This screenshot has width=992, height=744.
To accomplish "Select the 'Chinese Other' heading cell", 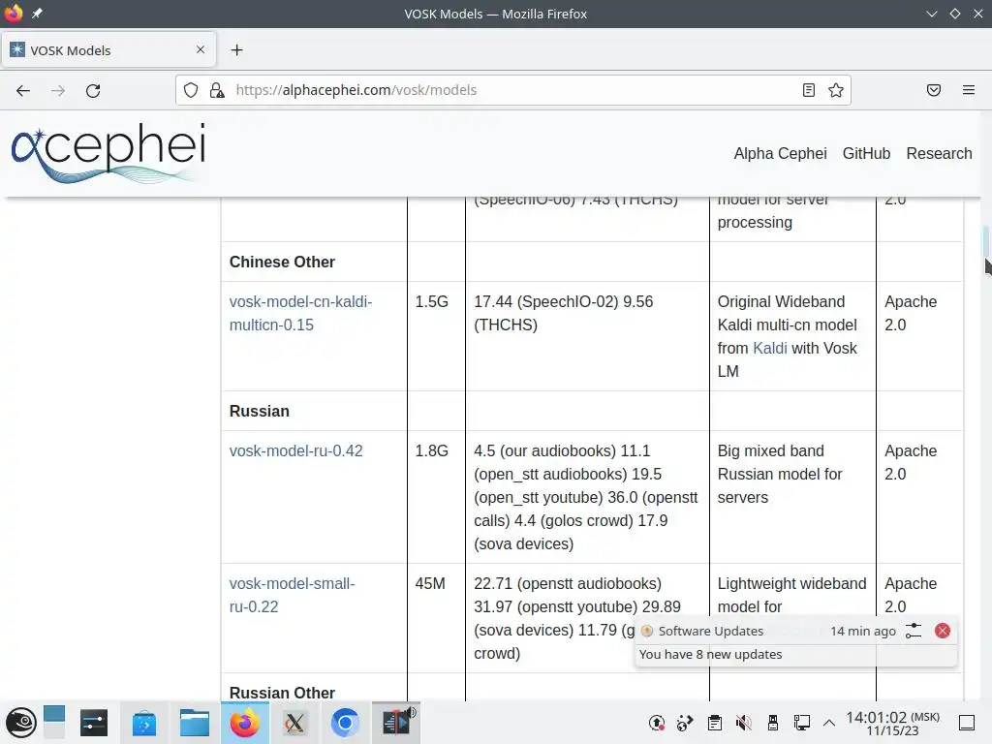I will tap(315, 262).
